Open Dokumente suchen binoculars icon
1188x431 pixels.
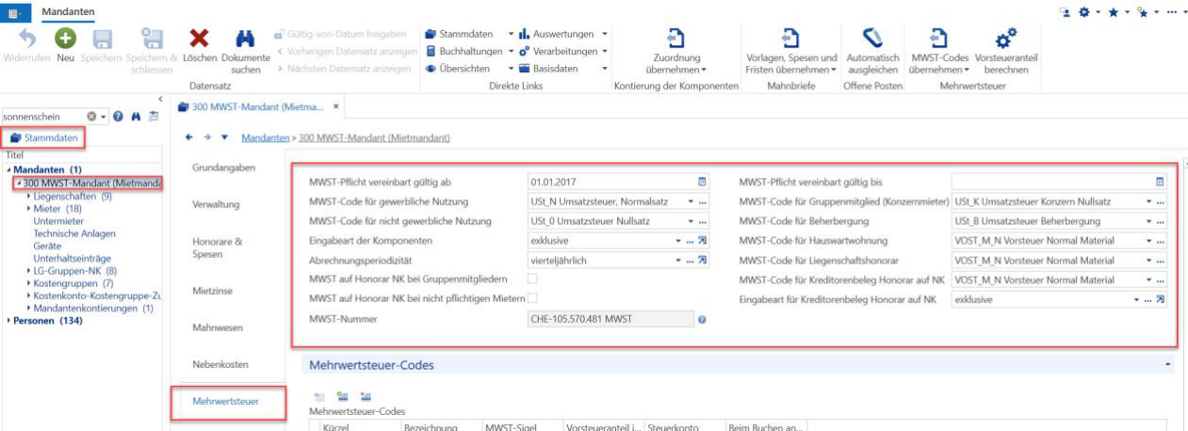[x=246, y=39]
